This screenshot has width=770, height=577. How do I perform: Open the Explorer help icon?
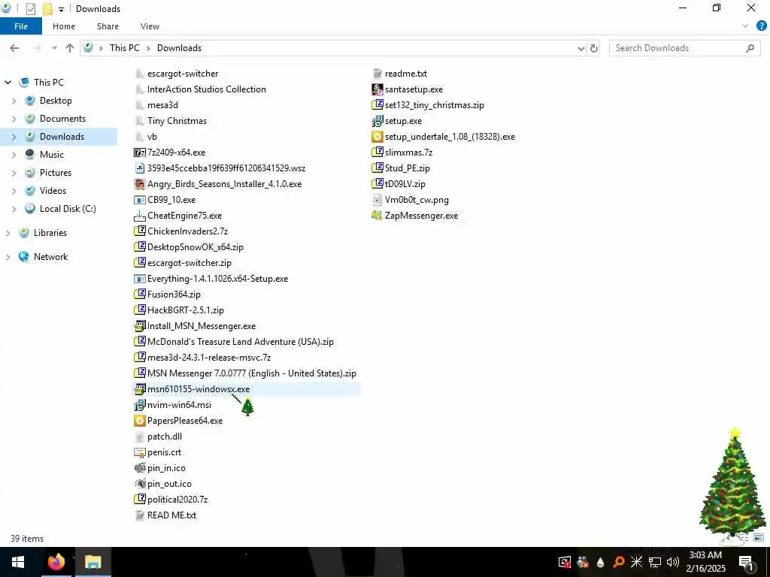pos(762,26)
